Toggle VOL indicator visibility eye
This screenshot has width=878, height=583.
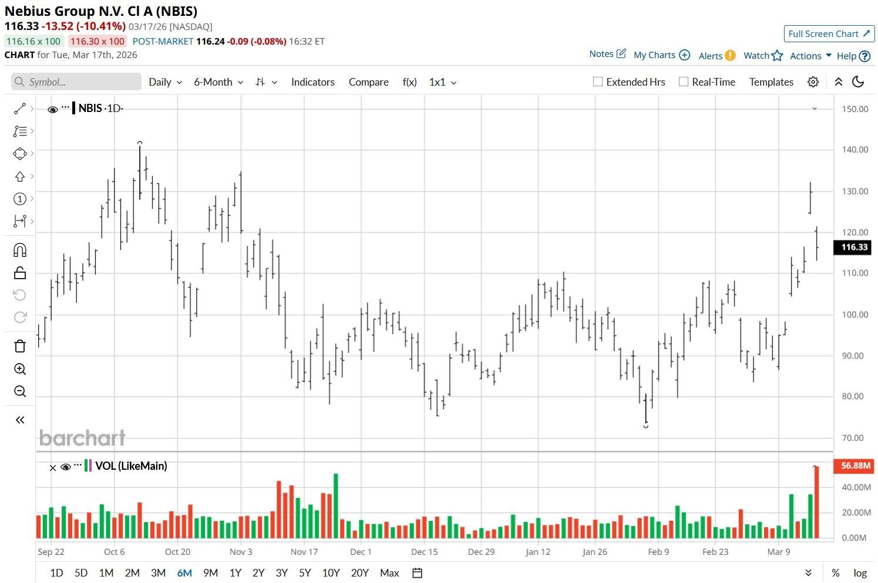click(x=66, y=467)
